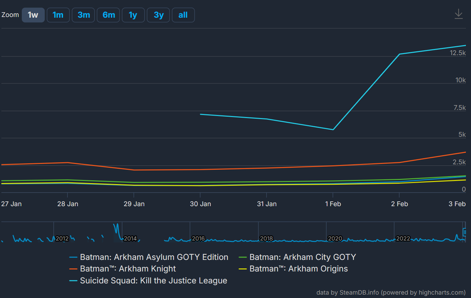Image resolution: width=471 pixels, height=298 pixels.
Task: Click the chart download icon
Action: (x=458, y=14)
